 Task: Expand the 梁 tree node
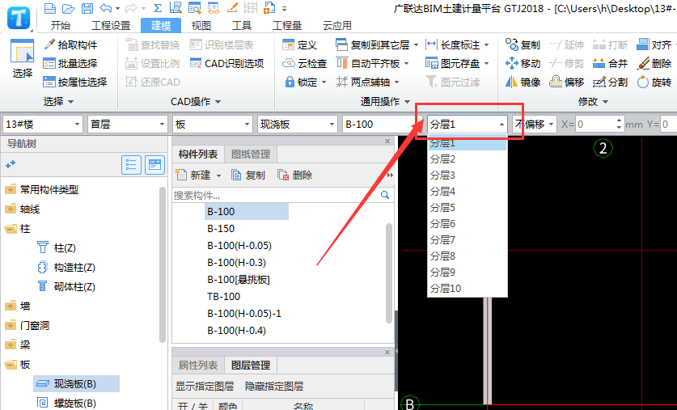pos(11,344)
